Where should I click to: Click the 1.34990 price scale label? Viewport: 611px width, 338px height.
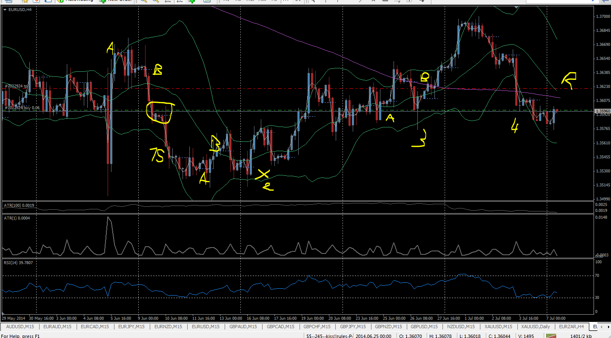click(x=602, y=199)
